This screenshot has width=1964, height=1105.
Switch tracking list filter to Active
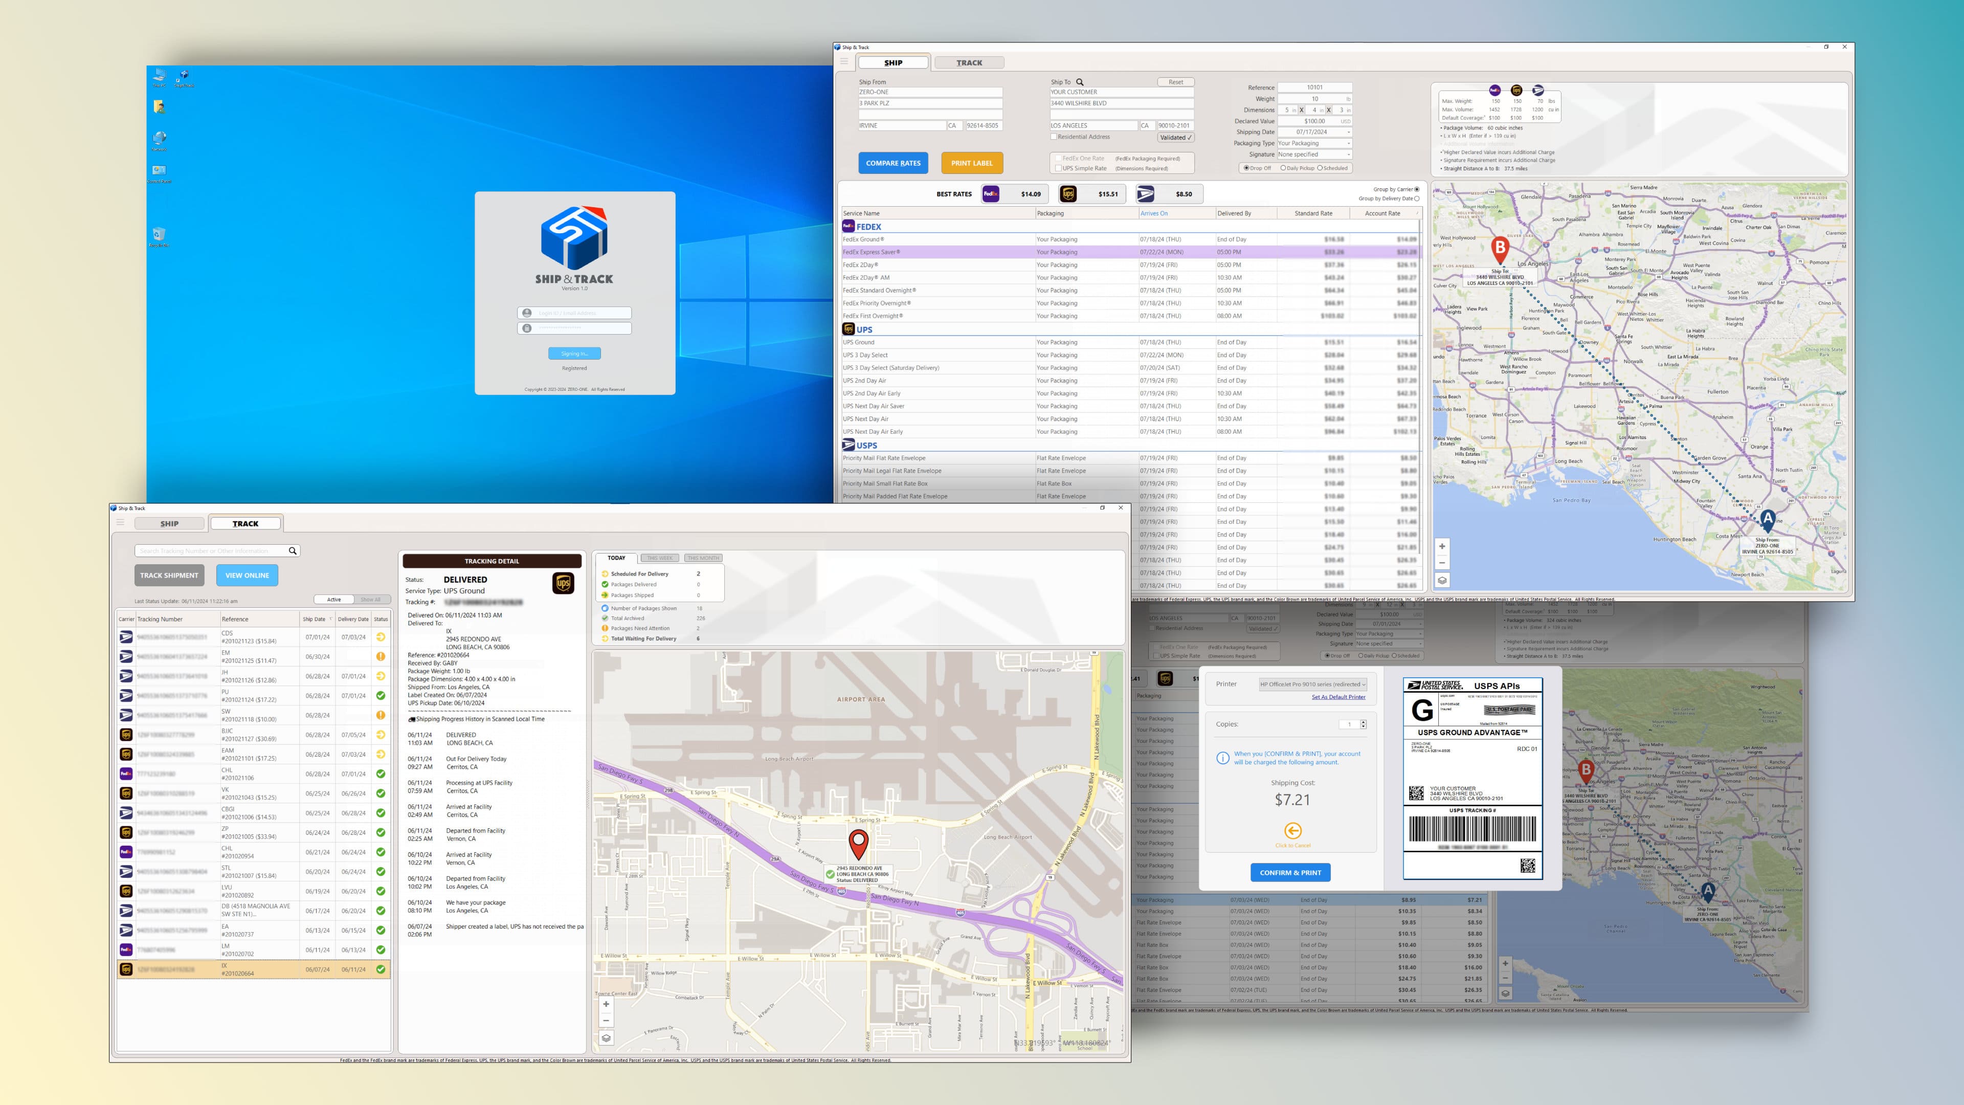click(334, 600)
